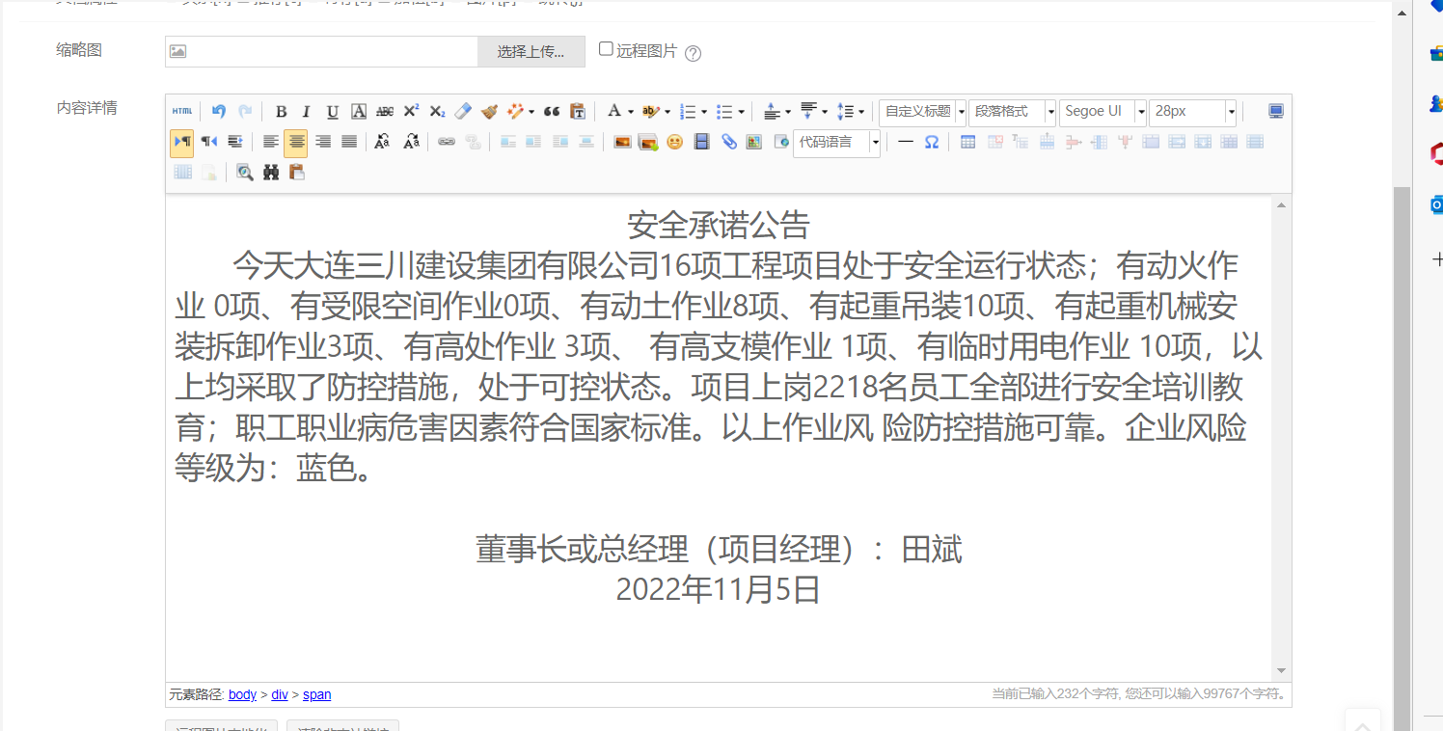Underline the selected text
The image size is (1443, 731).
333,112
